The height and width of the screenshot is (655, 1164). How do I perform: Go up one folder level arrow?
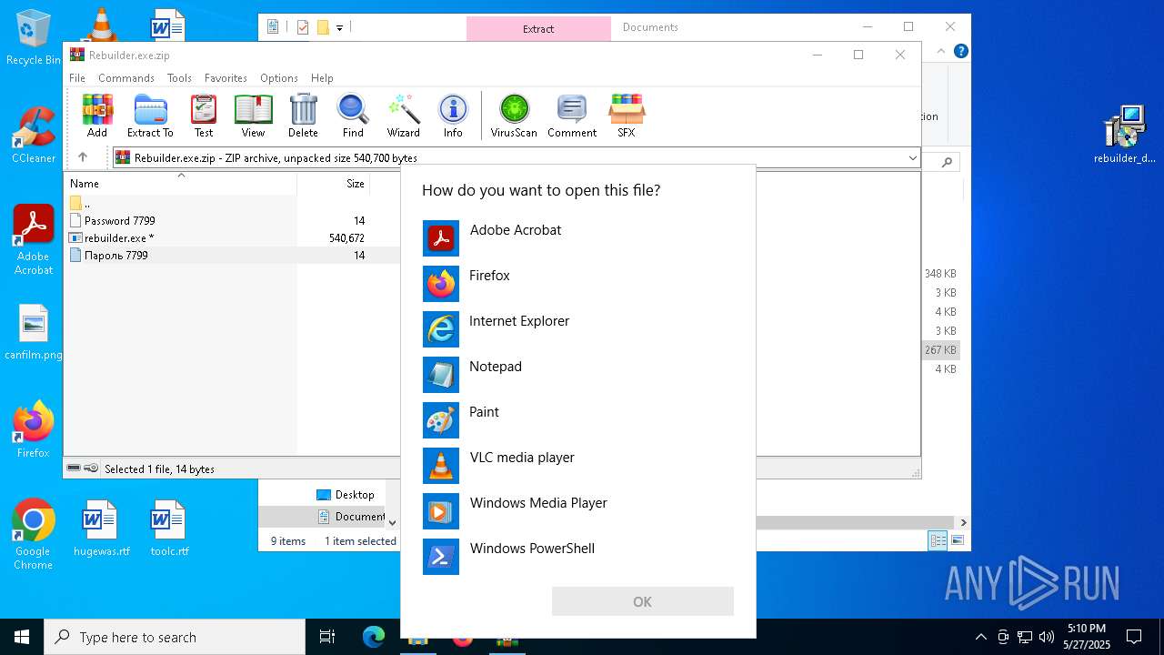click(83, 157)
